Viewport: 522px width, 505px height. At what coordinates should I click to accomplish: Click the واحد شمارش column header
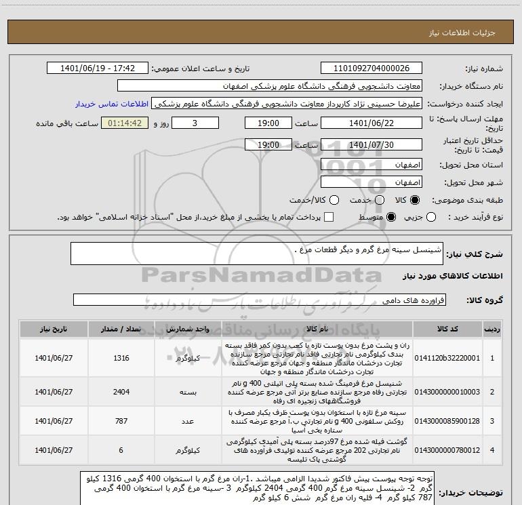point(188,329)
